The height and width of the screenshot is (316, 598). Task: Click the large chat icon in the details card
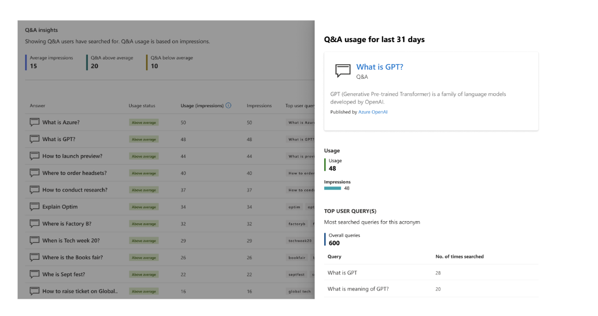coord(343,71)
